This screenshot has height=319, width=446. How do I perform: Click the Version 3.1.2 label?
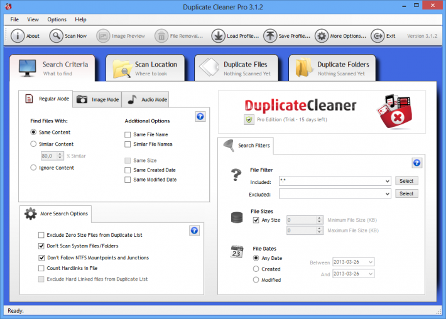click(x=422, y=36)
